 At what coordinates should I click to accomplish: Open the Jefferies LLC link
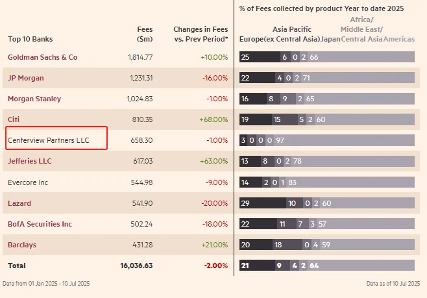29,161
